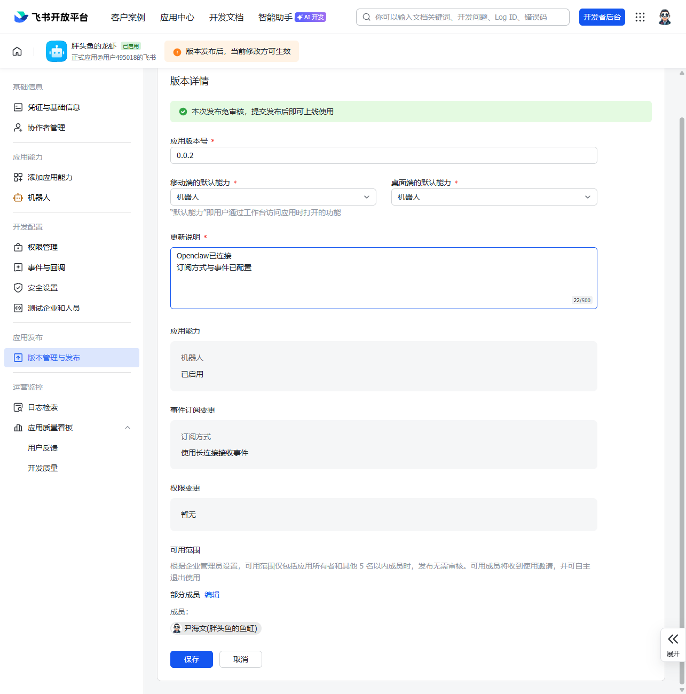Select 版本管理与发布 in sidebar
Image resolution: width=686 pixels, height=694 pixels.
72,358
